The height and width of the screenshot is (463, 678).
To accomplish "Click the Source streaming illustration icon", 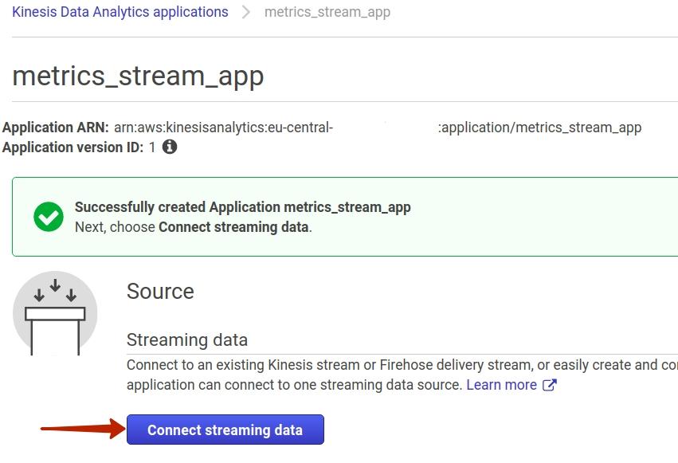I will point(55,313).
